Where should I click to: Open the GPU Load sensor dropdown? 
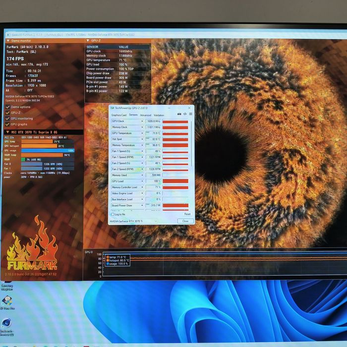click(x=142, y=181)
